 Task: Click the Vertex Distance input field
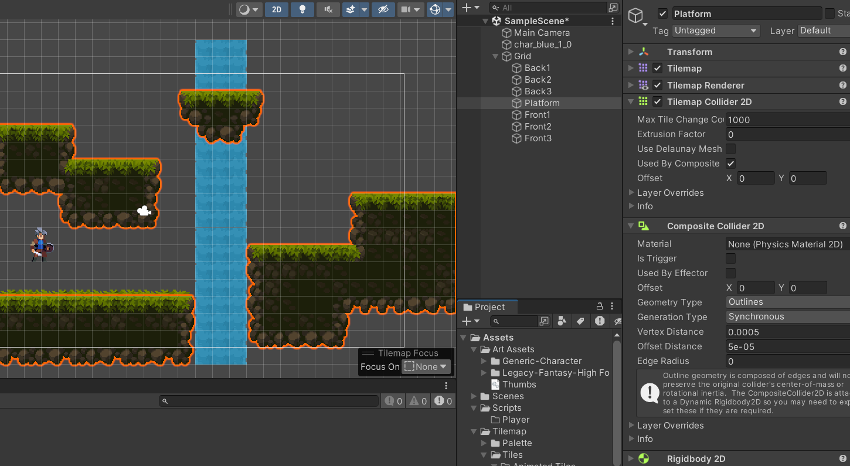(x=787, y=332)
